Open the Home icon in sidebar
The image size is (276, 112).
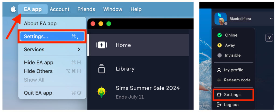click(102, 45)
